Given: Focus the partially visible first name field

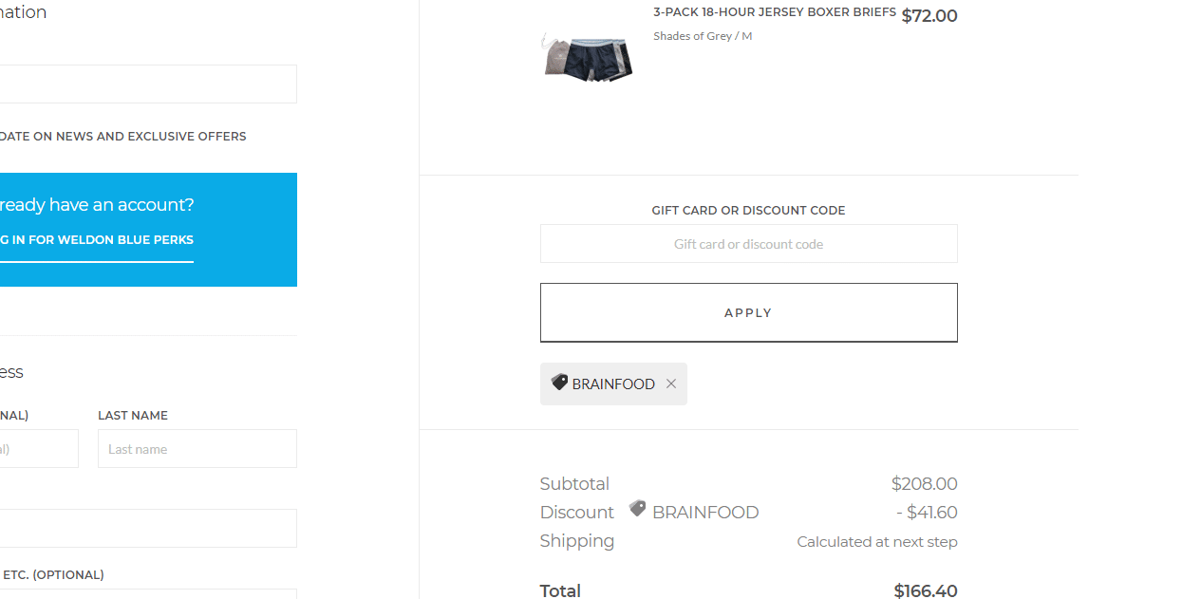Looking at the screenshot, I should [39, 449].
